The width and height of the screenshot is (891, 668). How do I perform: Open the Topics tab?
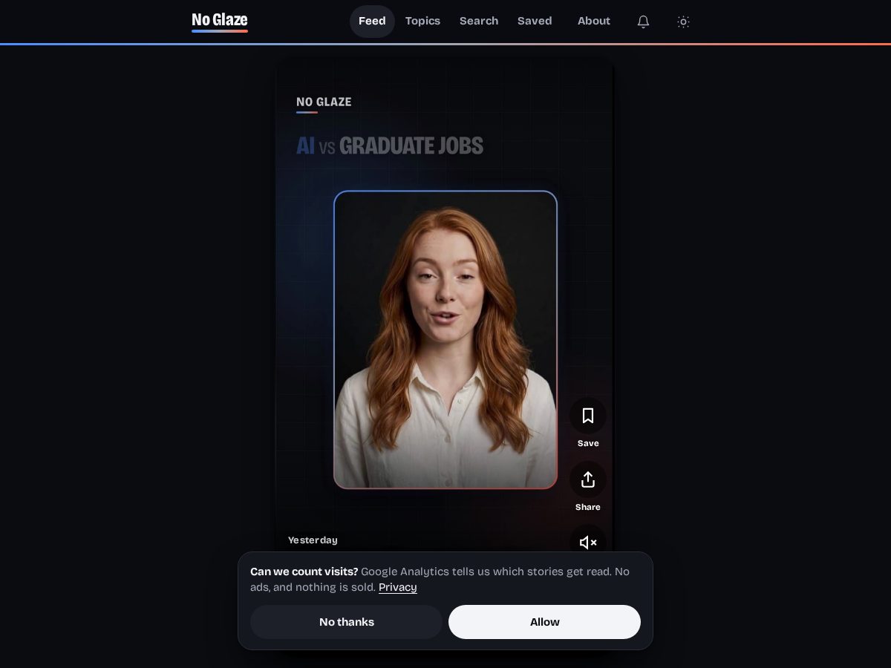pyautogui.click(x=422, y=21)
